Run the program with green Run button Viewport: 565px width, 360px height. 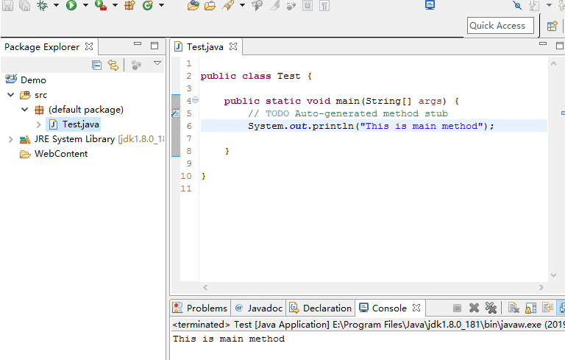[71, 5]
